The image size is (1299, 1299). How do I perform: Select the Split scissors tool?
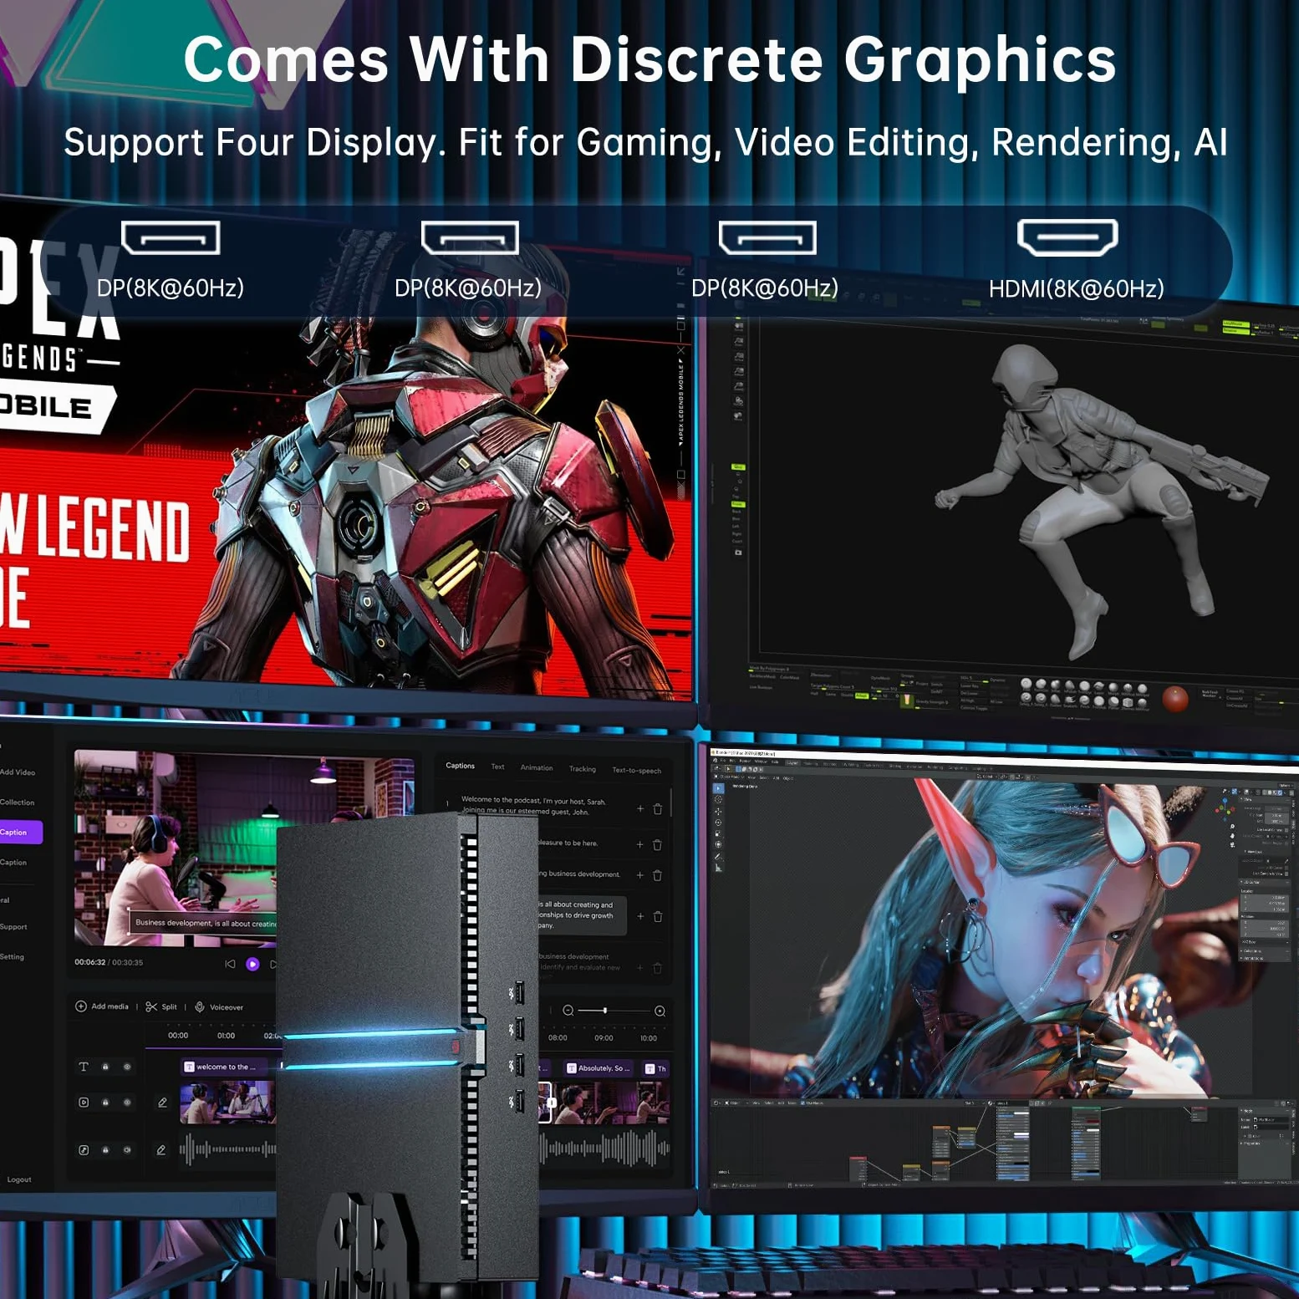pyautogui.click(x=151, y=1006)
